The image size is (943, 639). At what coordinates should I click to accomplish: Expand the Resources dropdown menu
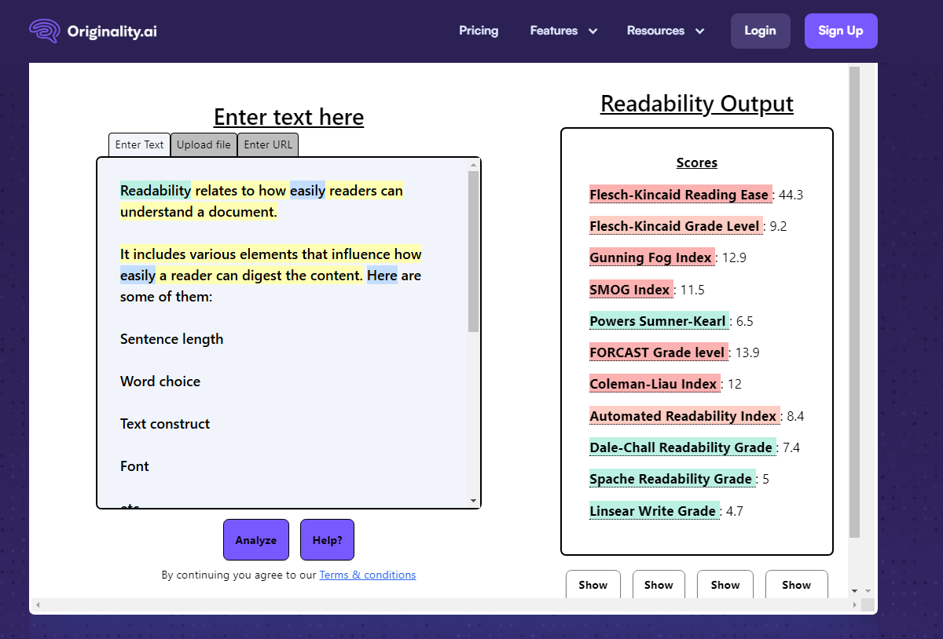pos(665,31)
